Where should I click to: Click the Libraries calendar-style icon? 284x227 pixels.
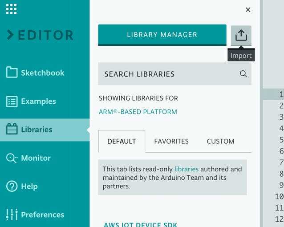[12, 130]
